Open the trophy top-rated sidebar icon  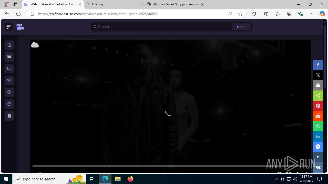click(x=9, y=80)
